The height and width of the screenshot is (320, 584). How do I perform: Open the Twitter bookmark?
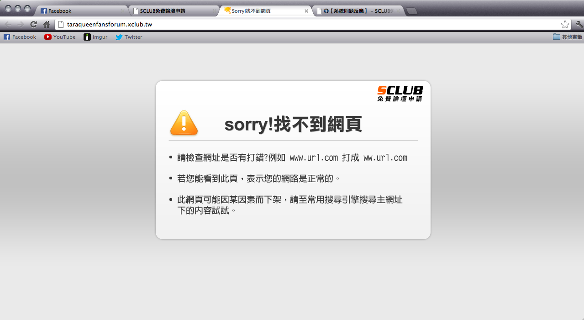click(x=129, y=37)
